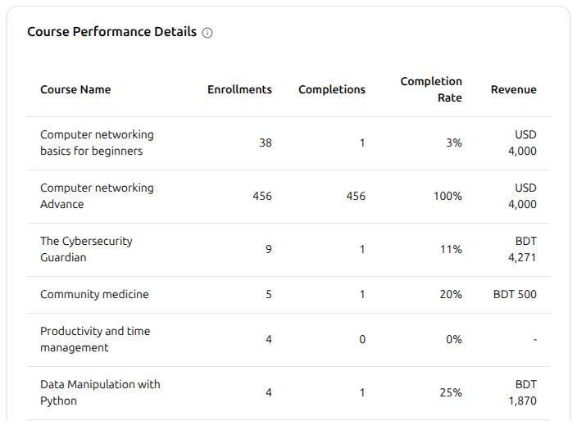This screenshot has height=421, width=586.
Task: Click the Revenue column header
Action: [x=514, y=89]
